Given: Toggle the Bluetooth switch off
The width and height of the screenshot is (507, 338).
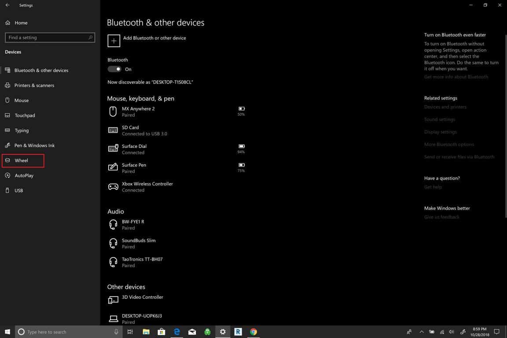Looking at the screenshot, I should (114, 69).
